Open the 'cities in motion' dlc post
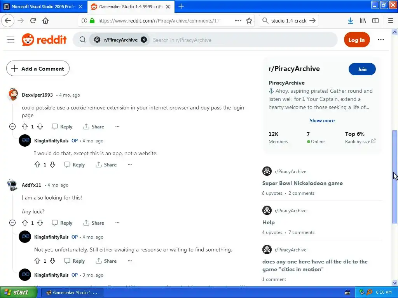The width and height of the screenshot is (398, 298). (315, 265)
